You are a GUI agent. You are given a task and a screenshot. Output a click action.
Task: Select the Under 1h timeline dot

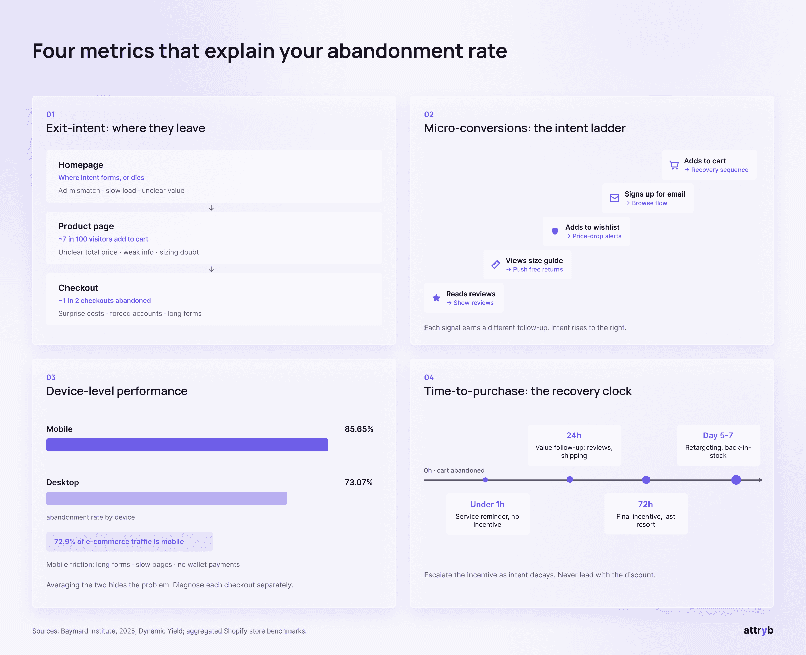[x=485, y=480]
